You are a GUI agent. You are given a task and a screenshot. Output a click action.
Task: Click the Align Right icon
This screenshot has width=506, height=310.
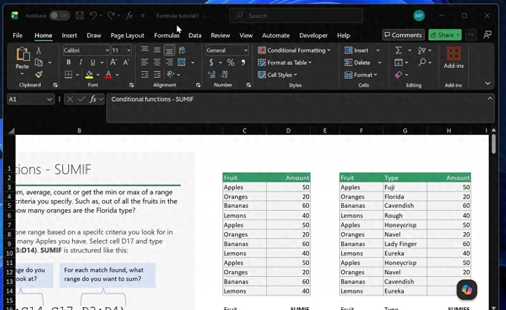[x=169, y=62]
